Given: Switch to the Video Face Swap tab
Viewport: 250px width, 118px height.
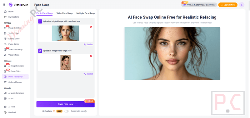Looking at the screenshot, I should click(64, 13).
